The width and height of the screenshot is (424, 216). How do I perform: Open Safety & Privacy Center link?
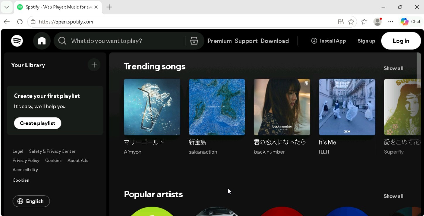pos(52,151)
